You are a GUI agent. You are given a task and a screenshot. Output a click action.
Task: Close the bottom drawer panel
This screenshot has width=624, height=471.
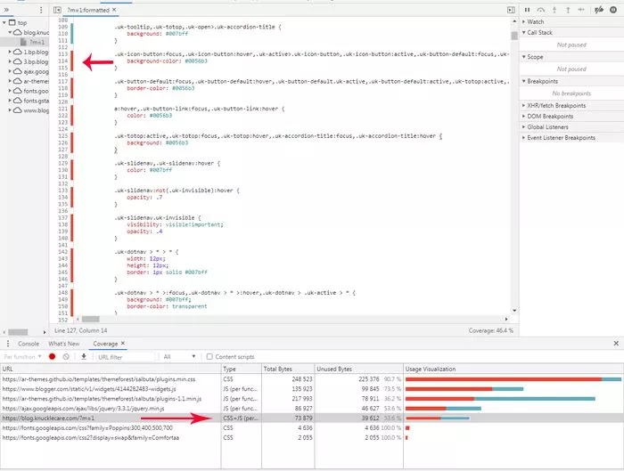click(x=616, y=344)
